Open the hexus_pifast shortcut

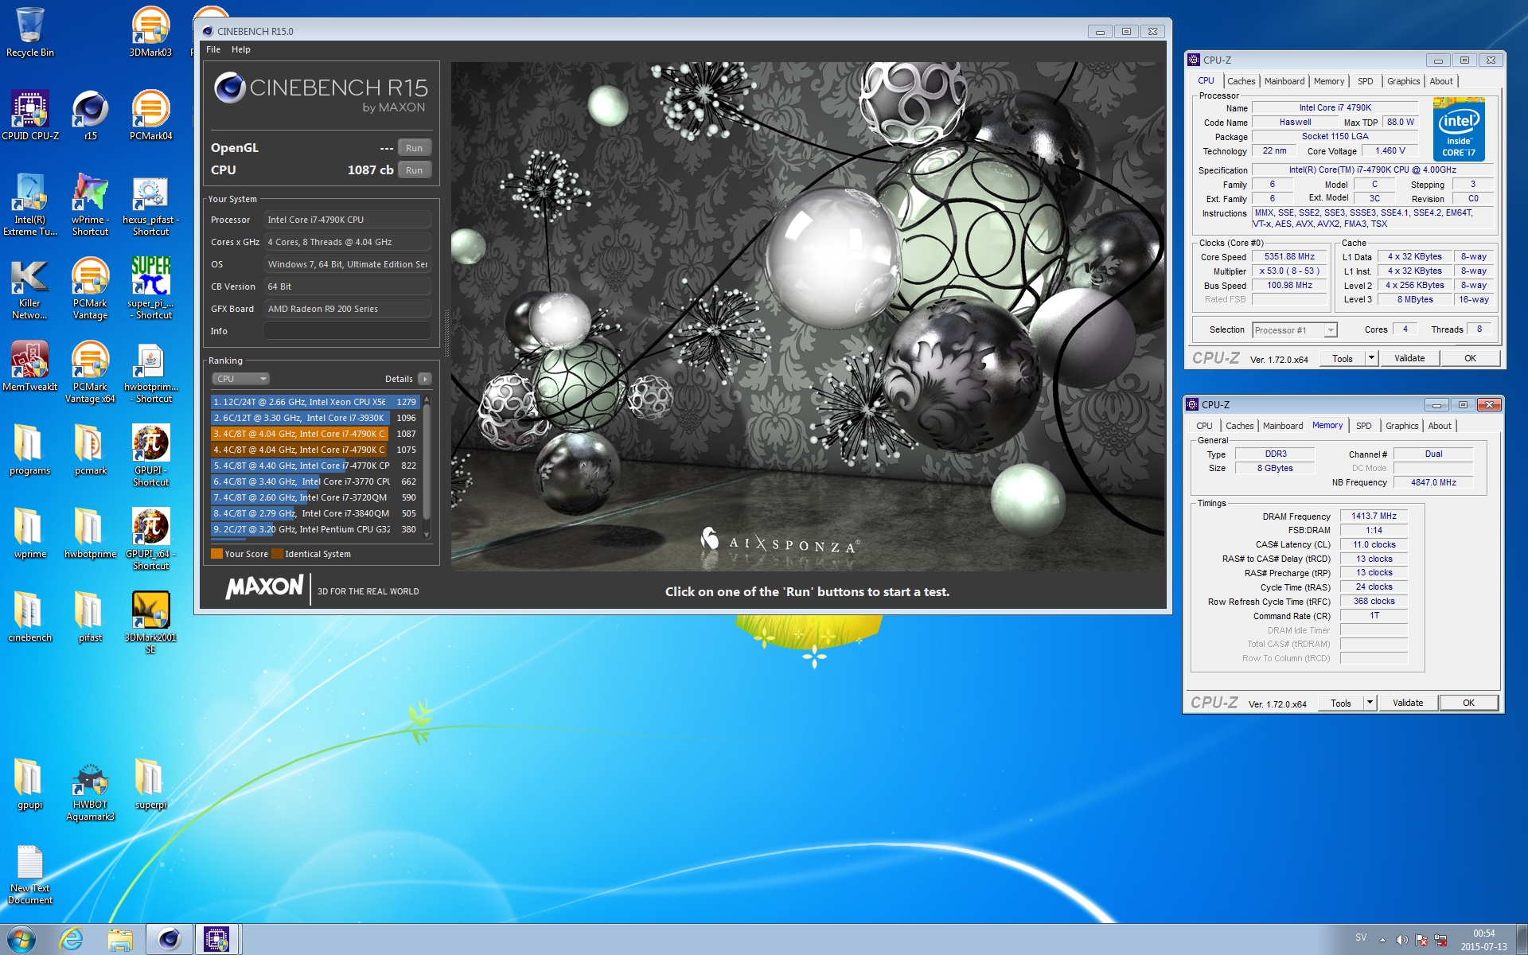pos(150,205)
